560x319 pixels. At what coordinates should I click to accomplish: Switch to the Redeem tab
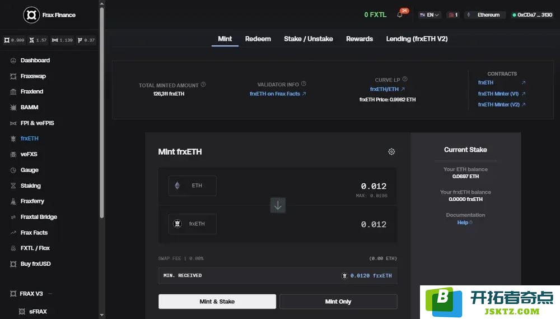258,39
